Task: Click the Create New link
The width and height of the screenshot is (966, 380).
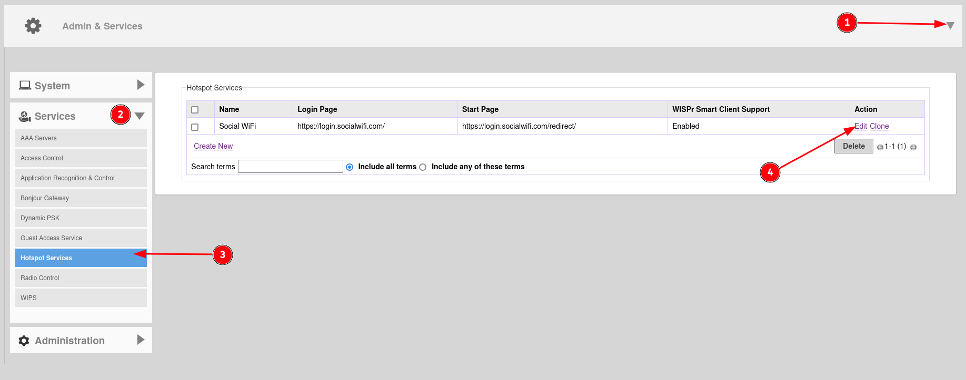Action: click(x=213, y=146)
